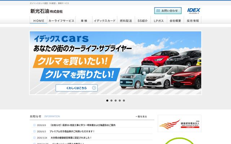Open the 健康経営優良法人 badge banner
Screen dimensions: 231x144
point(179,123)
